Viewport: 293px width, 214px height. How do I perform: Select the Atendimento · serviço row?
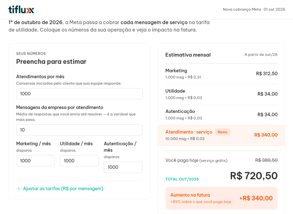221,135
